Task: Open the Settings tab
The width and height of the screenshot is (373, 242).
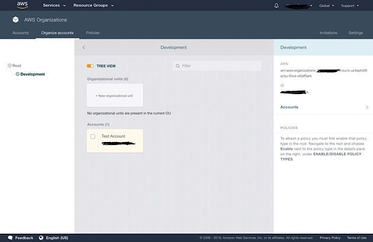Action: (x=356, y=33)
